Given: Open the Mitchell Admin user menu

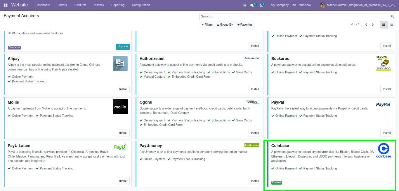Looking at the screenshot, I should click(x=358, y=5).
